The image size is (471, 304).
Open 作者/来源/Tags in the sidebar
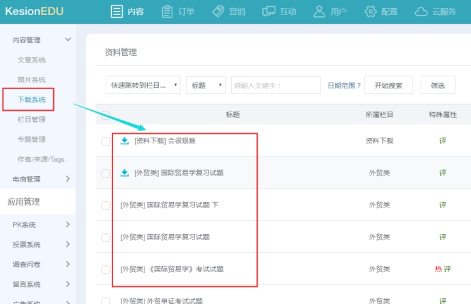click(x=41, y=159)
